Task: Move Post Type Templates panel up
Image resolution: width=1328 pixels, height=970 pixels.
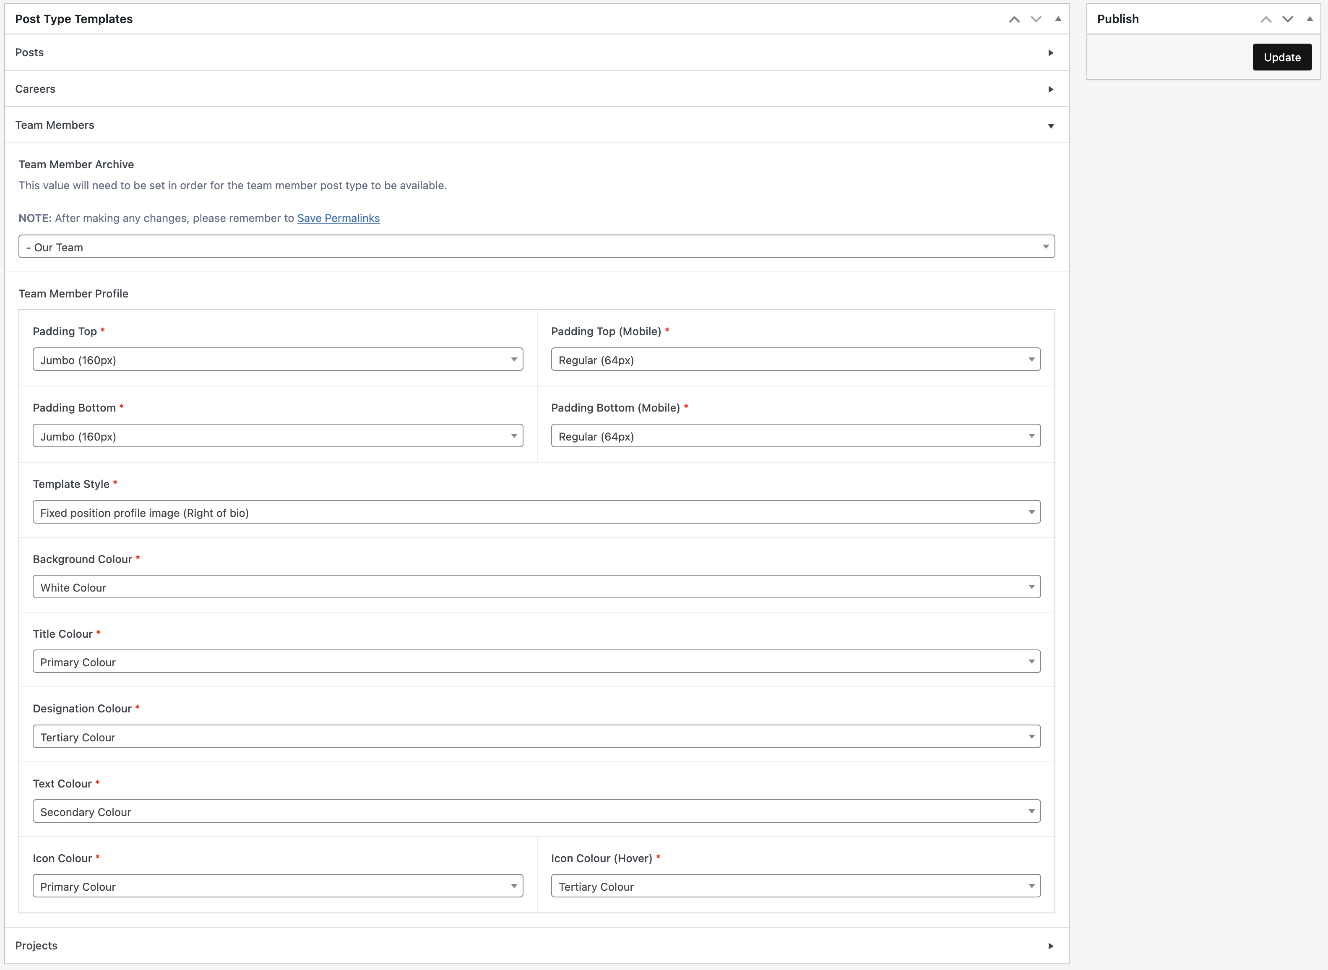Action: pos(1014,19)
